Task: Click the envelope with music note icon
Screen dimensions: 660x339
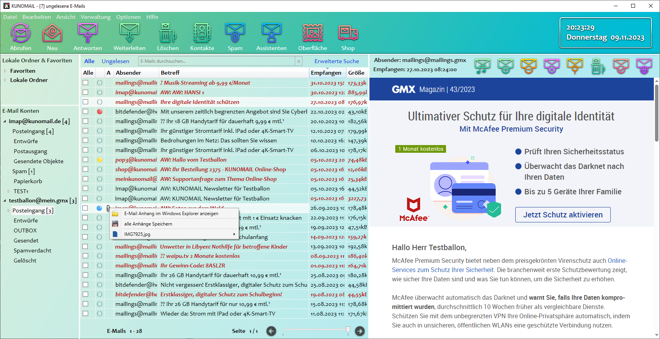Action: [x=482, y=66]
